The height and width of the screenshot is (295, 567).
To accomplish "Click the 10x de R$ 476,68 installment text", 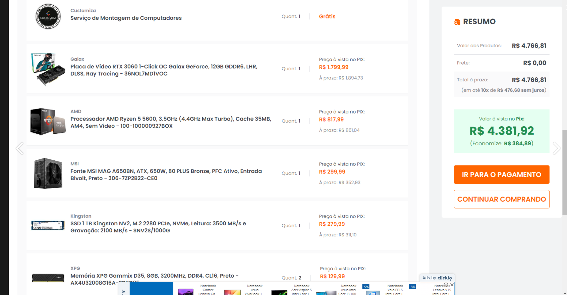I will 504,90.
